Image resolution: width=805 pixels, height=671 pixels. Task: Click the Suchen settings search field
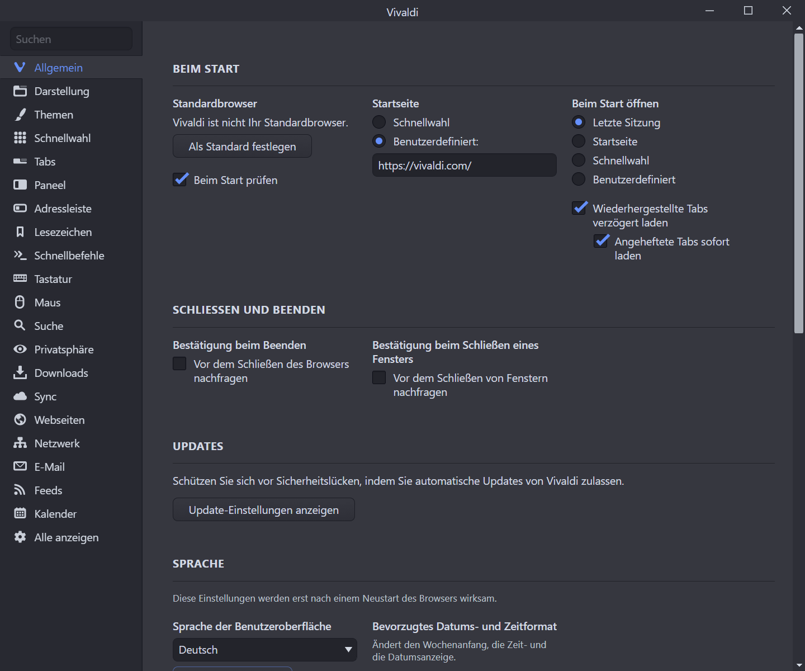71,39
